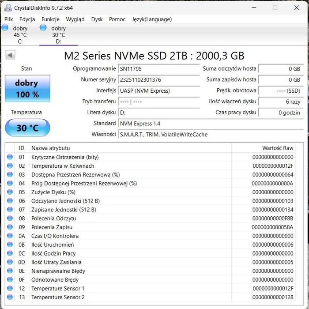Click the Suma zapisów hosta value 0 GB
The image size is (309, 309).
281,80
